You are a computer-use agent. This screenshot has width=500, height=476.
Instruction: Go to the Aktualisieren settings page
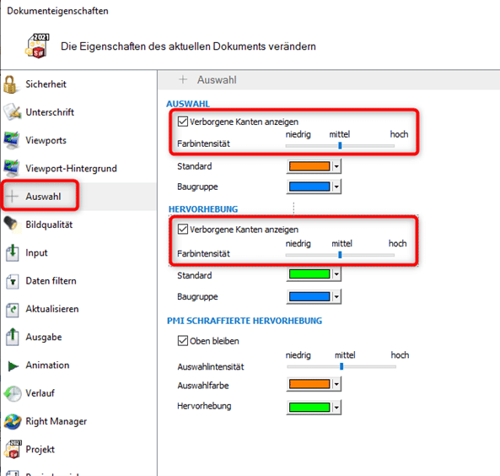52,309
